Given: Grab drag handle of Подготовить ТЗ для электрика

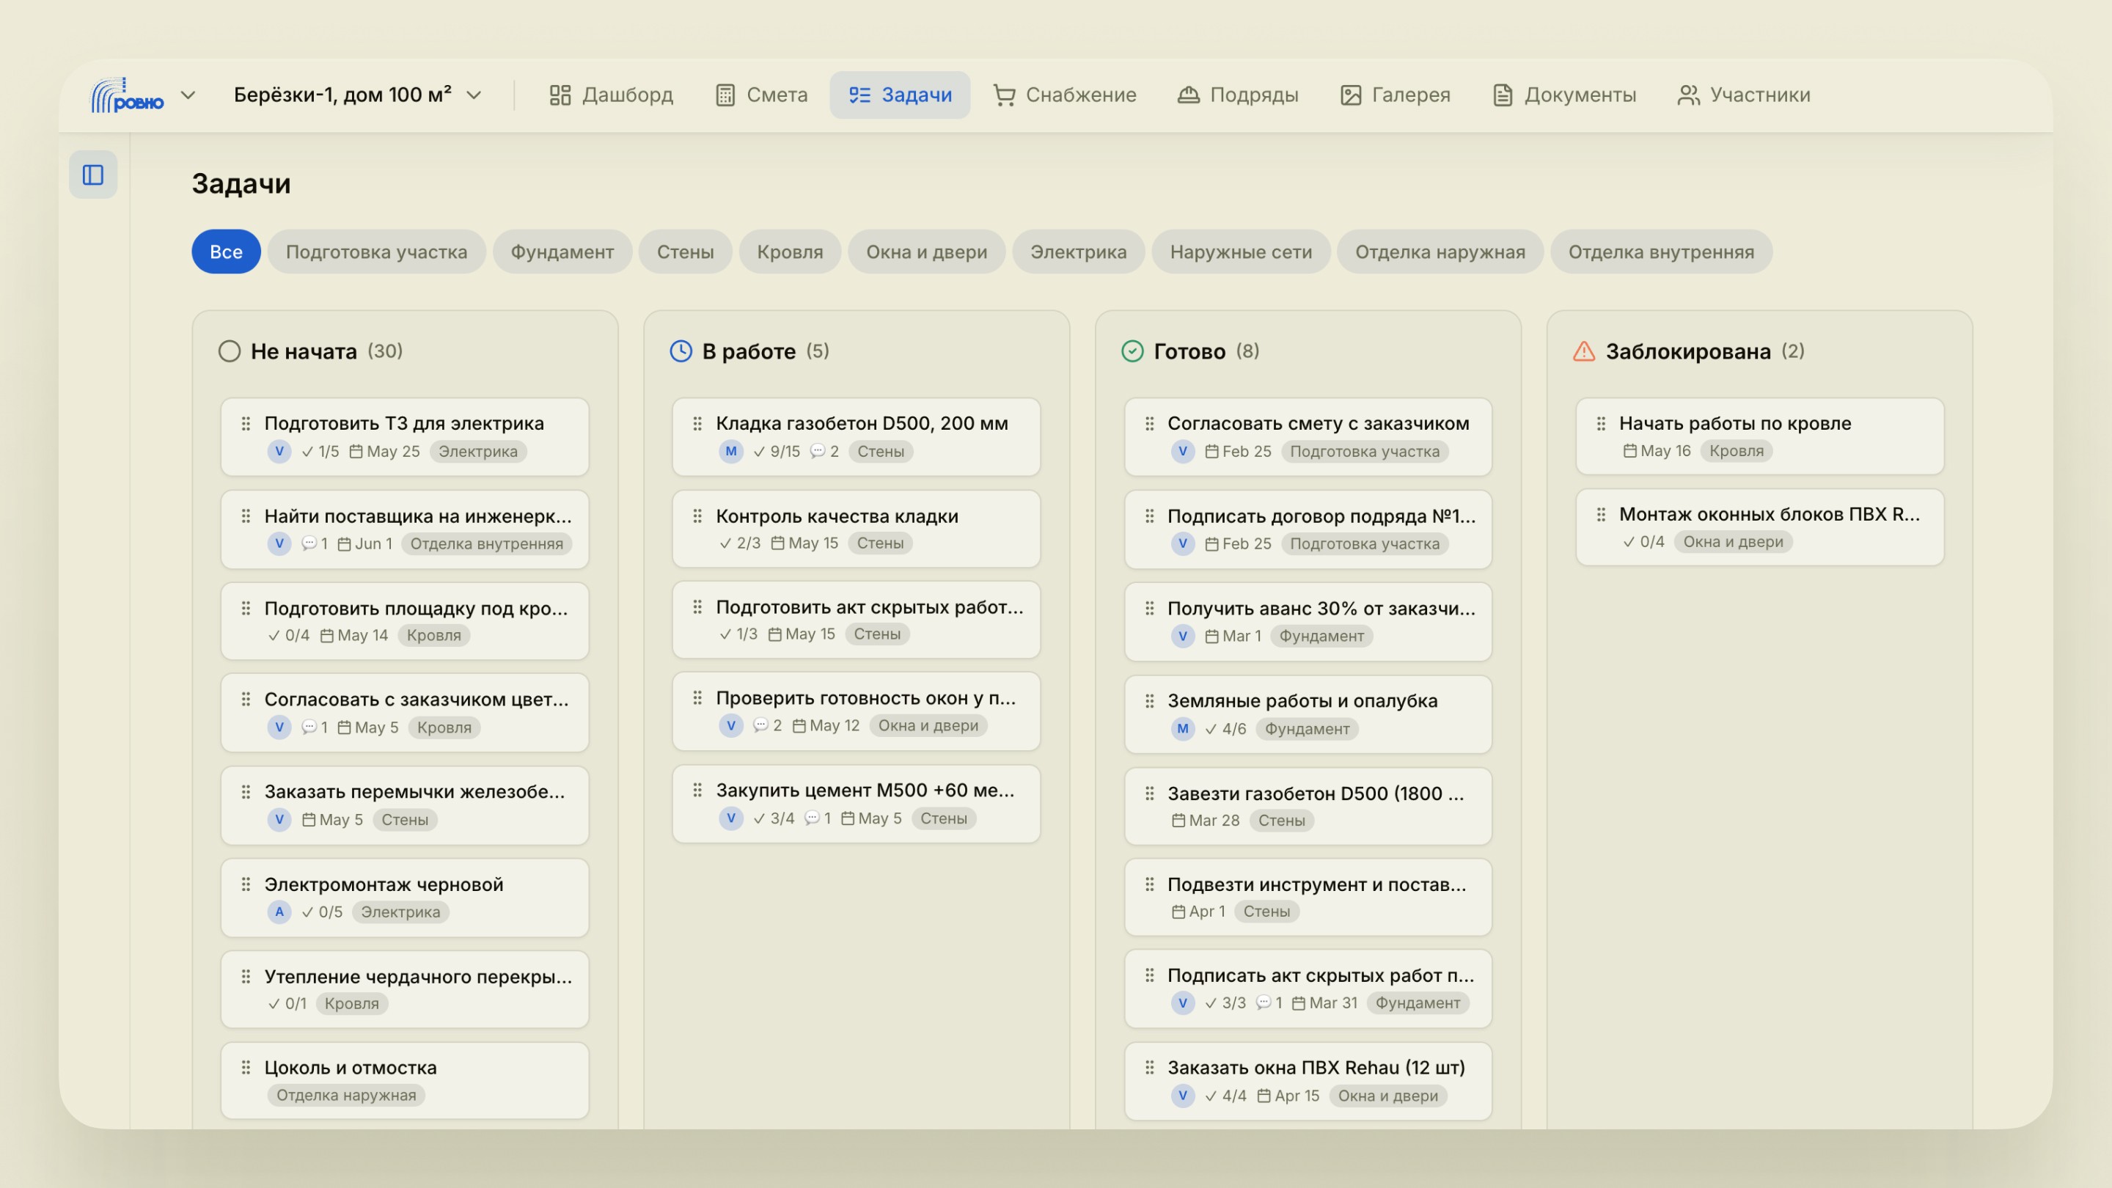Looking at the screenshot, I should [246, 423].
